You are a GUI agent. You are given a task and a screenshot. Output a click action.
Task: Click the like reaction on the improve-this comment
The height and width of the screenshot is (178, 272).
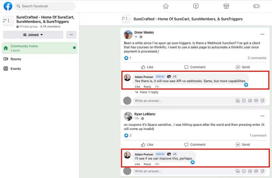(x=193, y=162)
